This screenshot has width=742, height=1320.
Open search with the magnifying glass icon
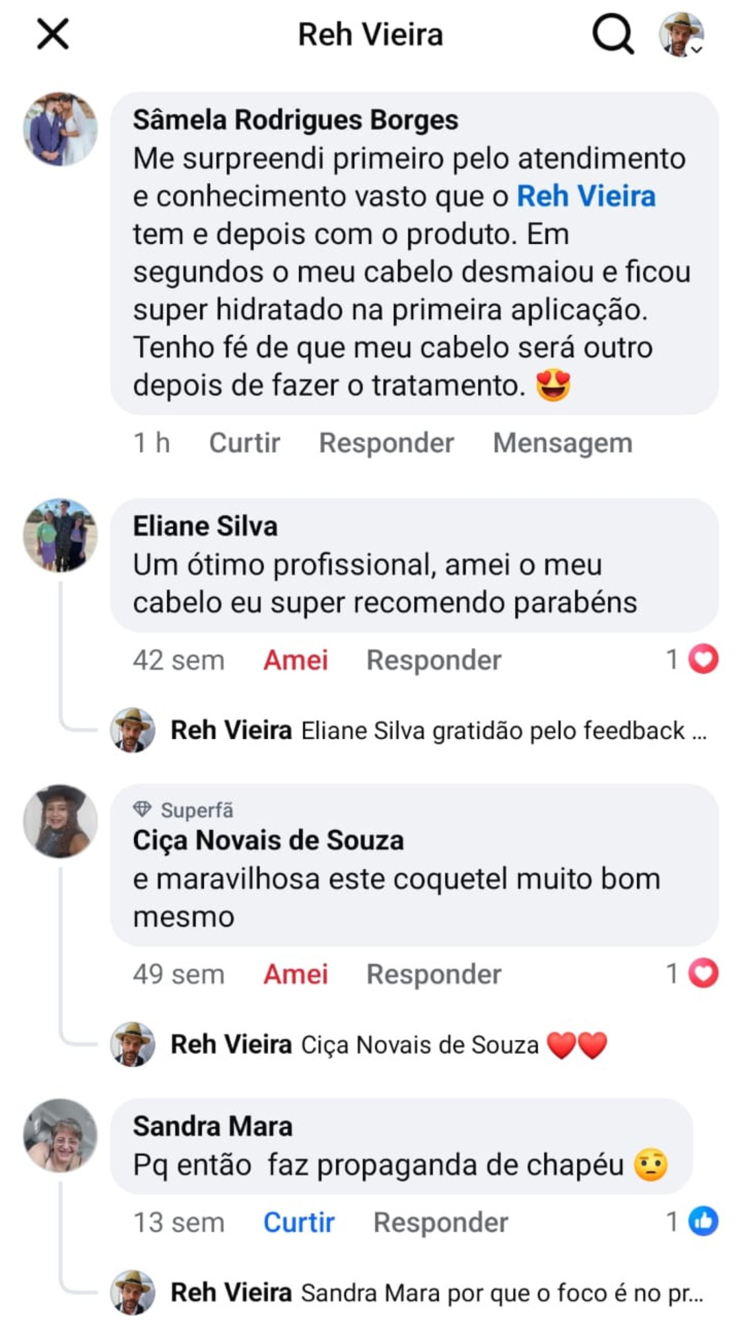click(613, 34)
